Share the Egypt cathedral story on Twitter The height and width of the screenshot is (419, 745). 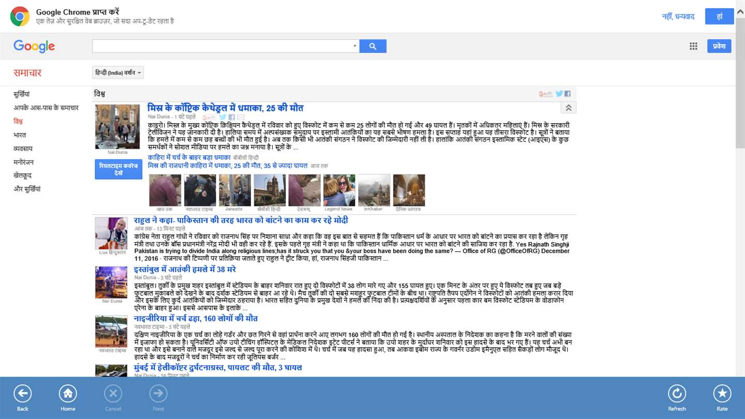tap(223, 117)
